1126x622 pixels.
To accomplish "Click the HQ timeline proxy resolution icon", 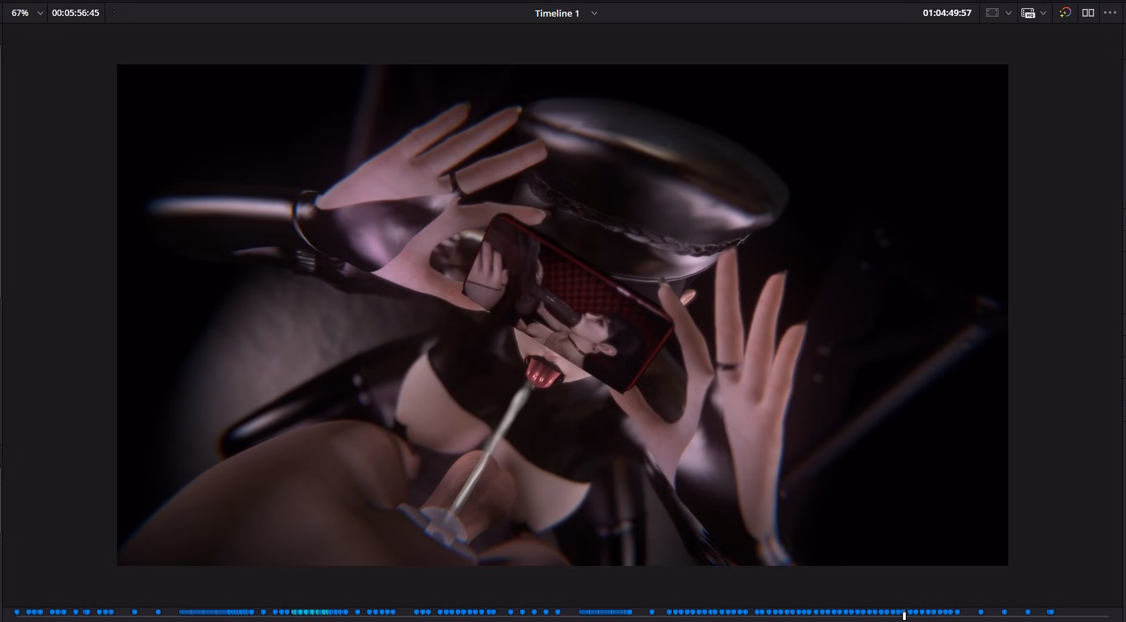I will 1028,13.
